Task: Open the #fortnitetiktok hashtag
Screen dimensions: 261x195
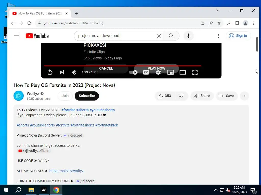Action: (x=107, y=125)
